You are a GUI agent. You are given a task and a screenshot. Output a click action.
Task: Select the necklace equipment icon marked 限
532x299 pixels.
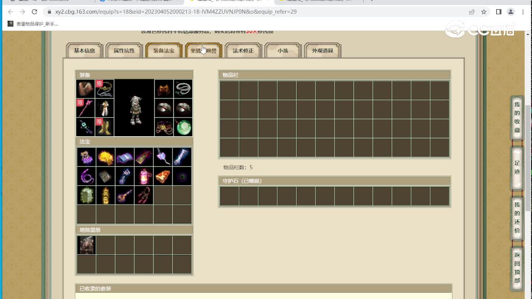click(x=105, y=89)
